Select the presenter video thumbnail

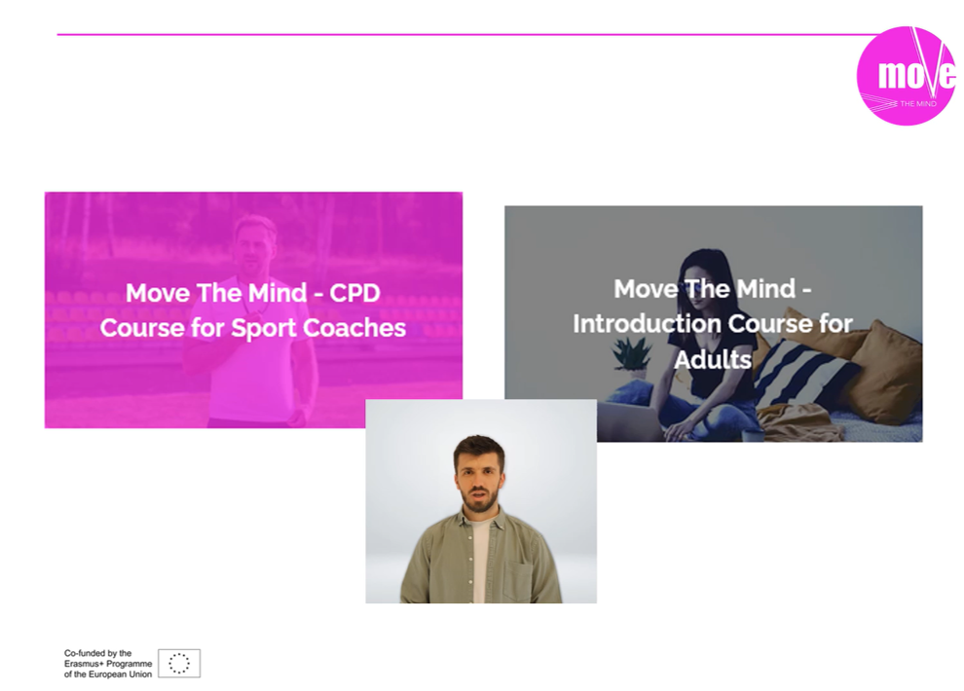481,501
